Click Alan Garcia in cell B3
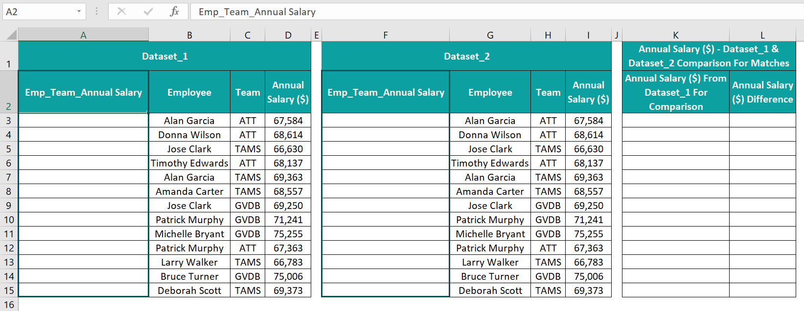Screen dimensions: 804x311 tap(189, 121)
